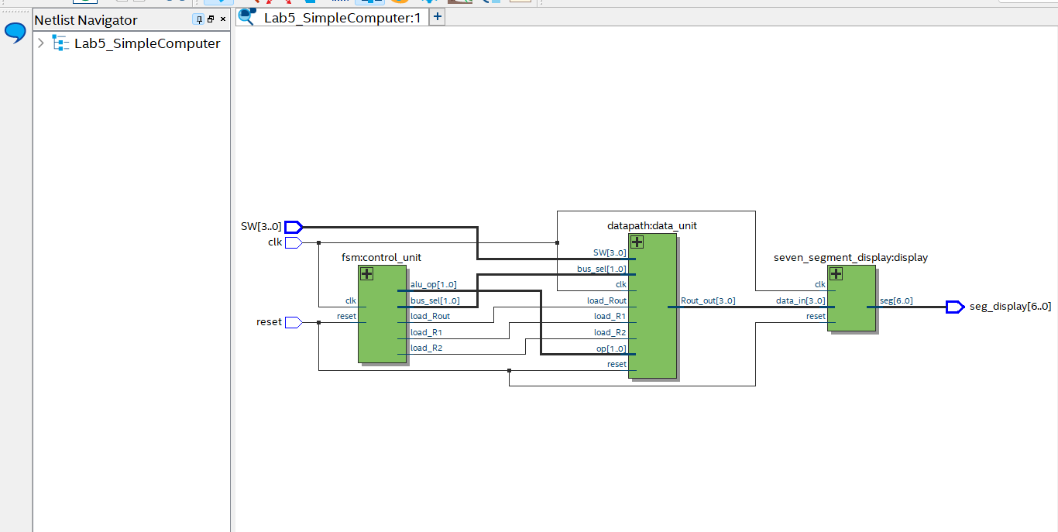Screen dimensions: 1058x532
Task: Click the clk input pin symbol
Action: click(x=294, y=242)
